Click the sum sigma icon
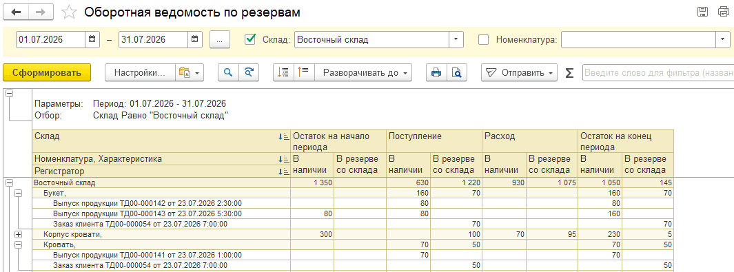The width and height of the screenshot is (734, 272). [569, 73]
